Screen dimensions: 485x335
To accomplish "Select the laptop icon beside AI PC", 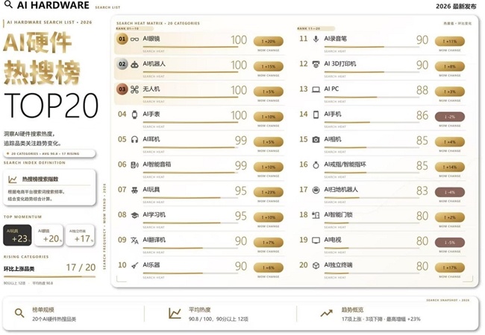I will tap(316, 89).
